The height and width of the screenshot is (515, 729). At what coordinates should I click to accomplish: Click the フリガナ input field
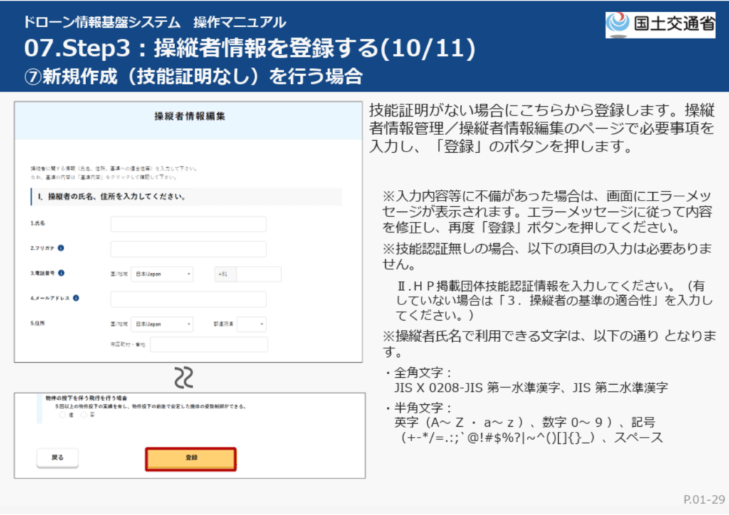[x=188, y=249]
